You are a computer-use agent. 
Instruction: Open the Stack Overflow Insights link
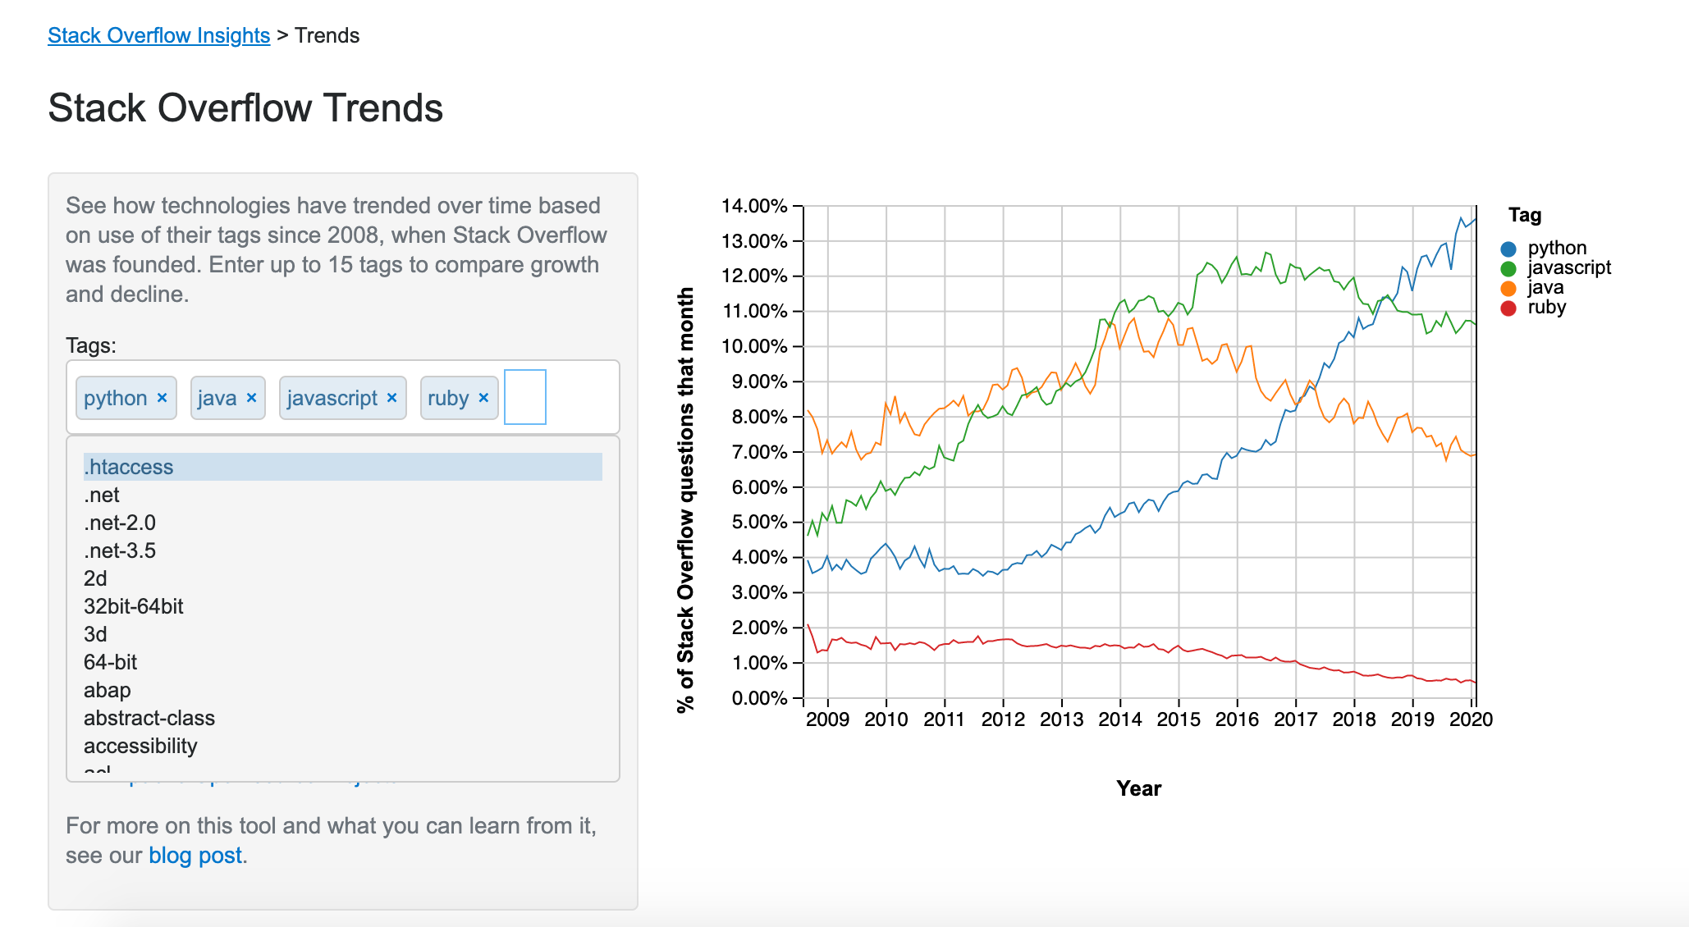tap(158, 35)
